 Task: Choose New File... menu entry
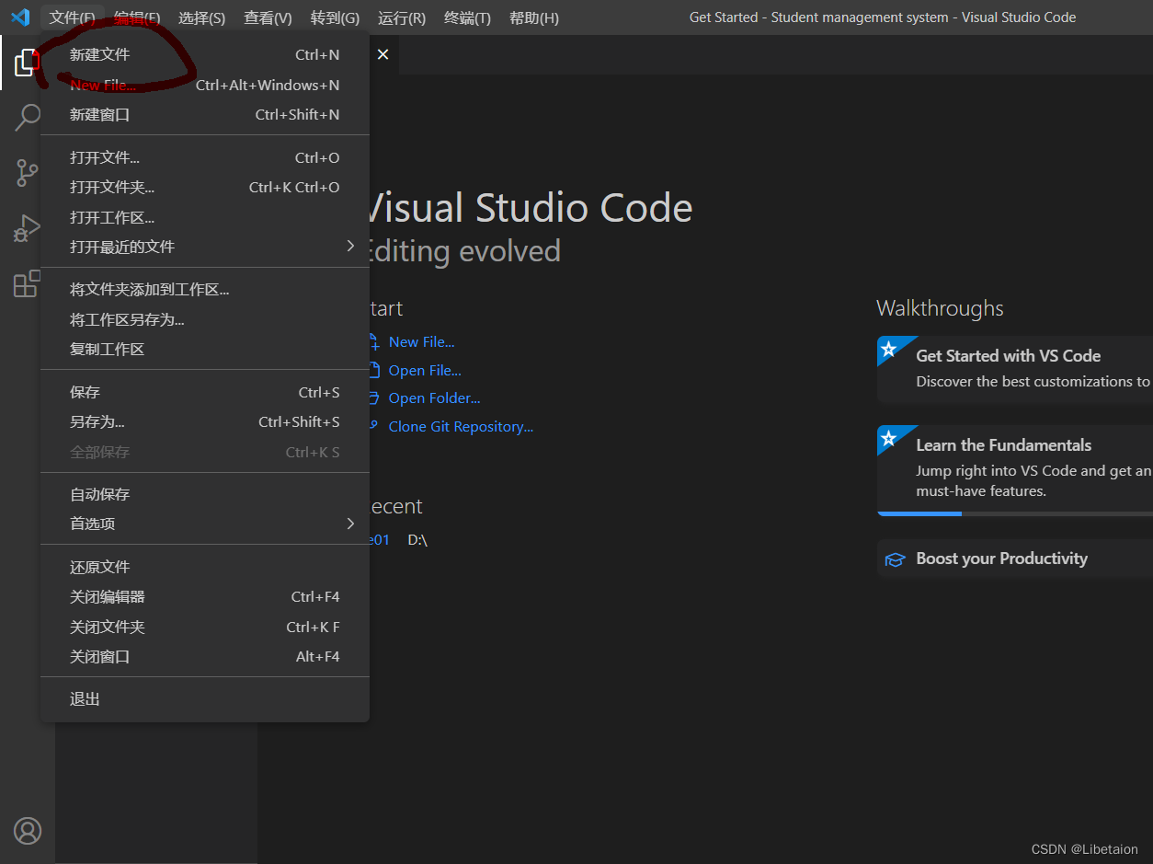pyautogui.click(x=205, y=85)
